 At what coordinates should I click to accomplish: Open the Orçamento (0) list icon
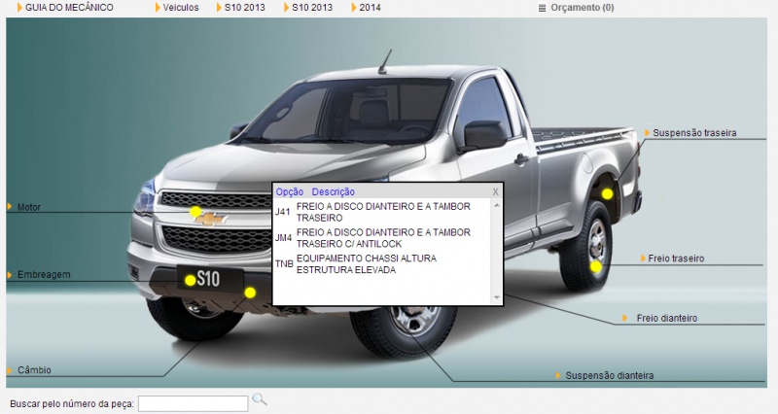[542, 8]
